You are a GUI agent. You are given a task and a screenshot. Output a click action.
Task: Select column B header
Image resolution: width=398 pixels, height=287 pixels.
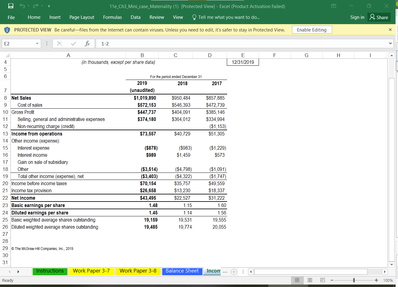click(142, 55)
